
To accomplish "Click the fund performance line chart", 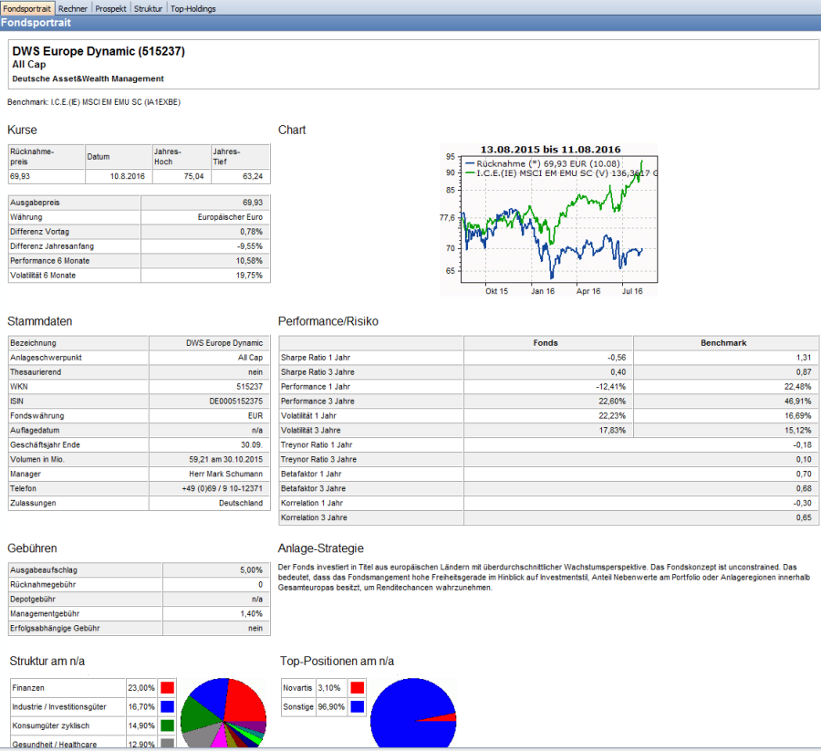I will pos(549,219).
